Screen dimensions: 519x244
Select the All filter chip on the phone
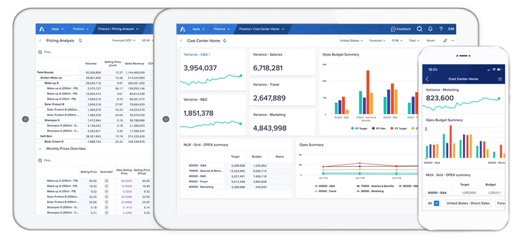[x=433, y=203]
